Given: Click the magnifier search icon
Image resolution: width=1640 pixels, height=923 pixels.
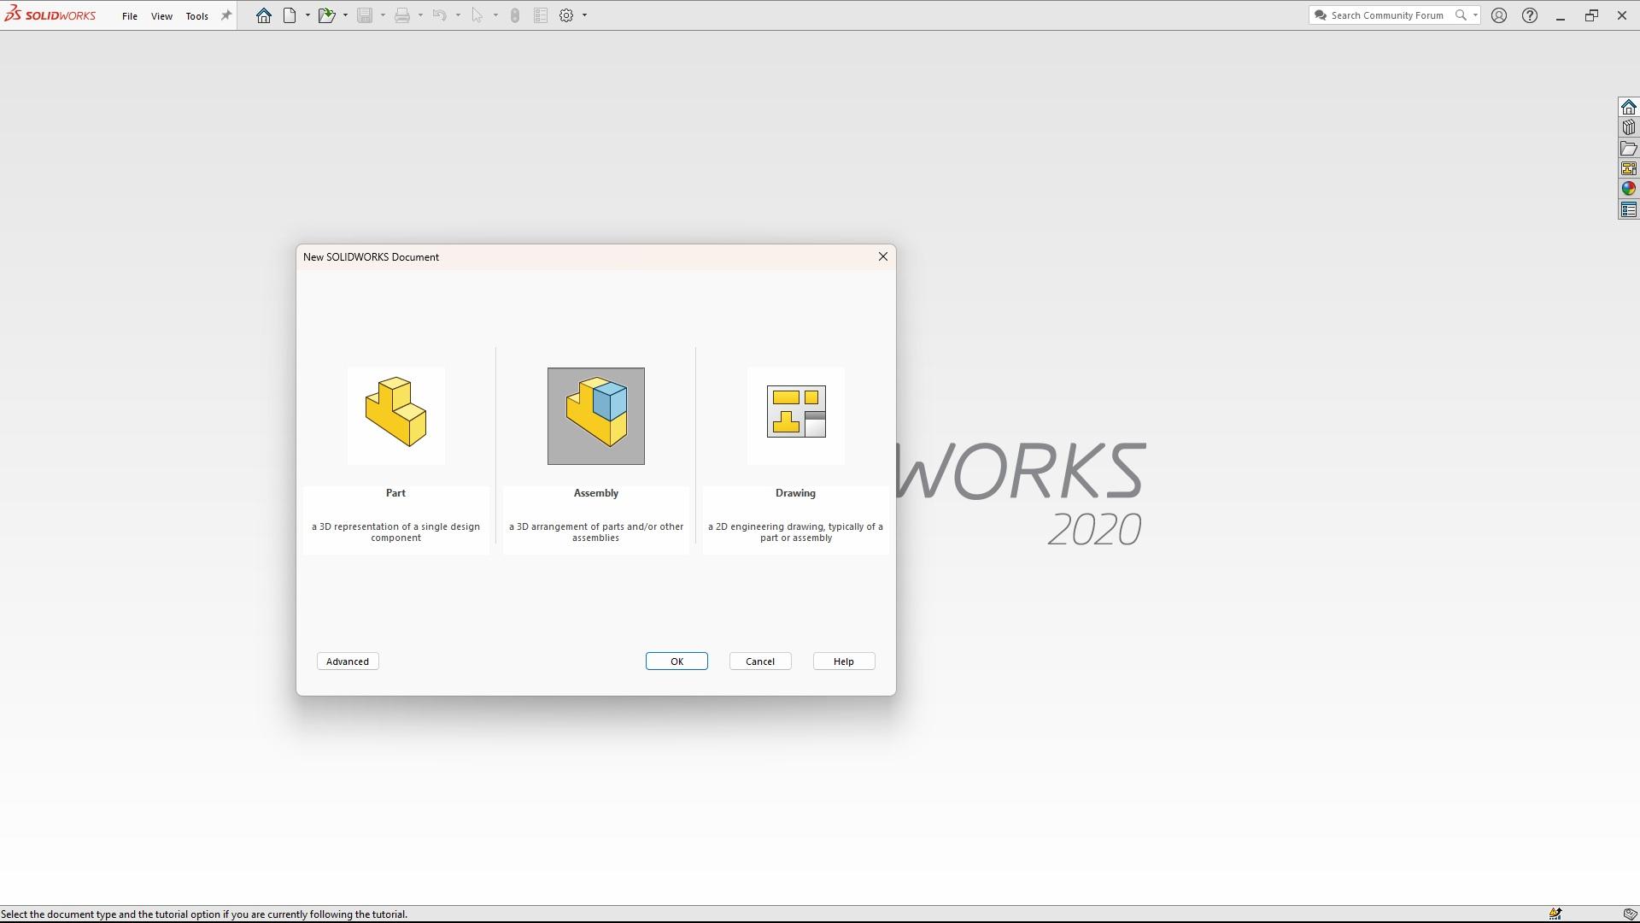Looking at the screenshot, I should coord(1461,15).
